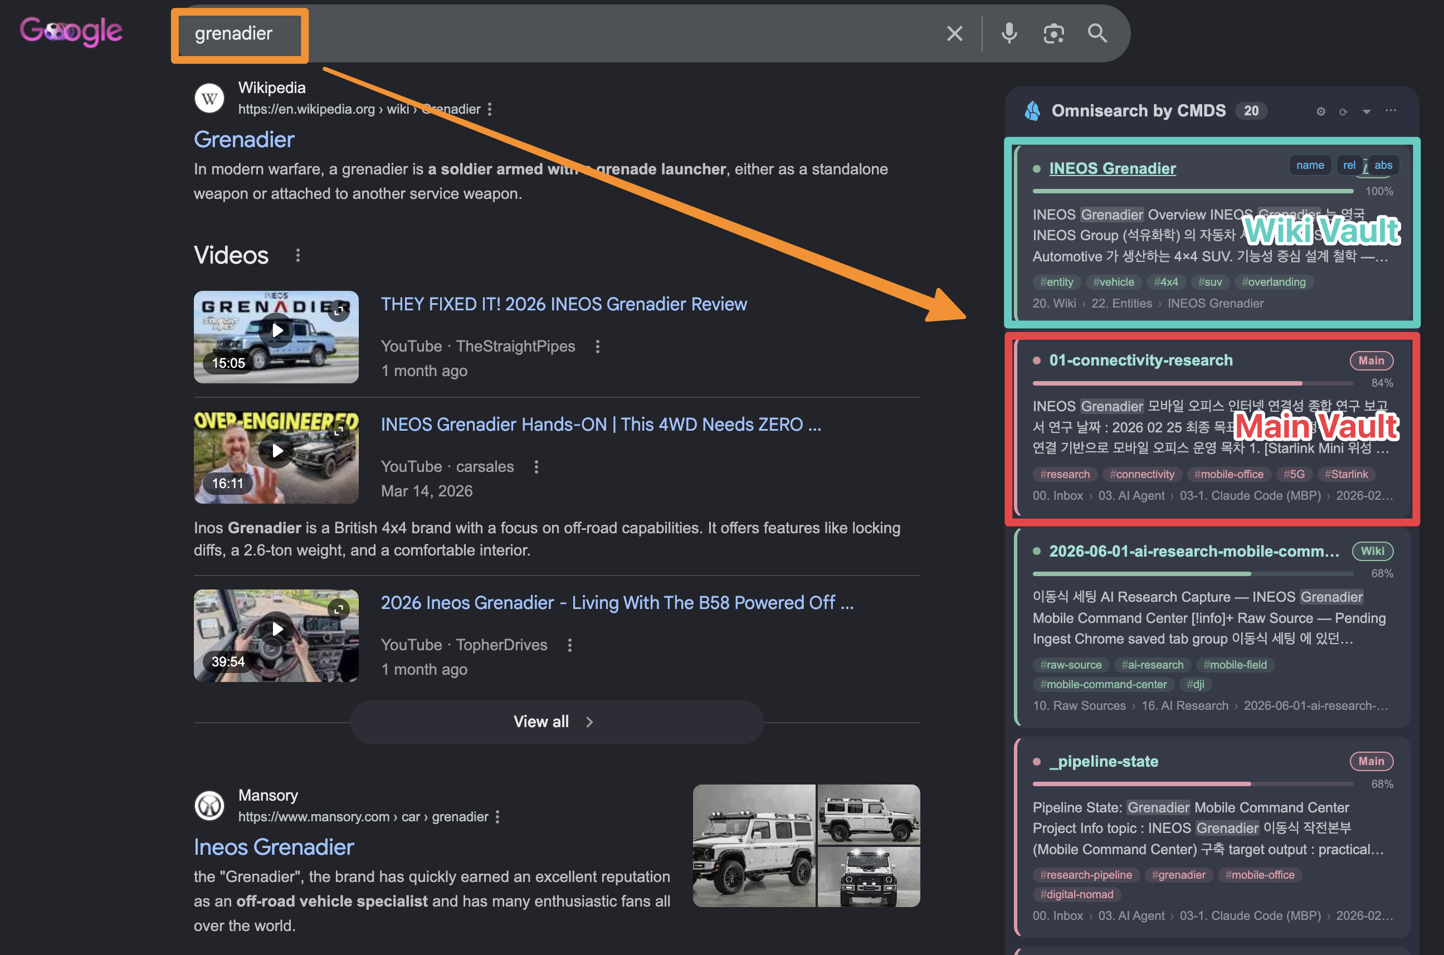The image size is (1444, 955).
Task: Open the bottom-right Mansory Grenadier image
Action: pos(869,877)
